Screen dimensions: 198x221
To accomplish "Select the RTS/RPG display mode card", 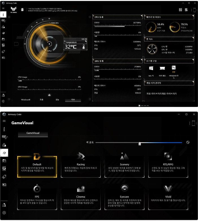I will coord(168,167).
